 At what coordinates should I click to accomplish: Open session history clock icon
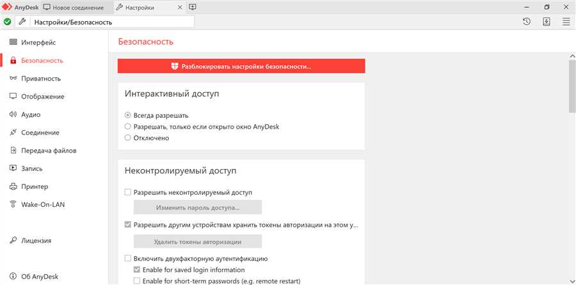pyautogui.click(x=527, y=22)
